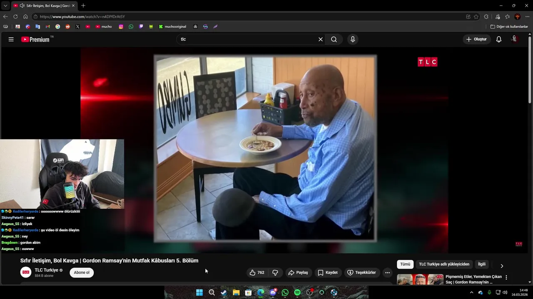Open browser extensions puzzle icon
The height and width of the screenshot is (299, 533).
tap(486, 17)
